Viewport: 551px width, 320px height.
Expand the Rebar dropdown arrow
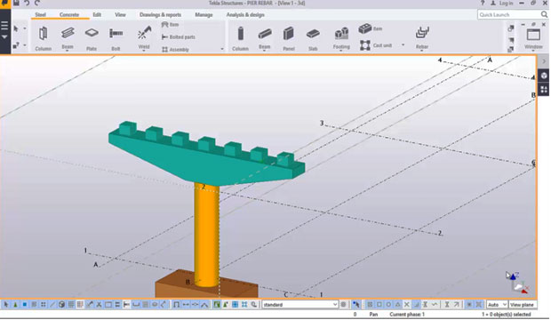pyautogui.click(x=422, y=51)
